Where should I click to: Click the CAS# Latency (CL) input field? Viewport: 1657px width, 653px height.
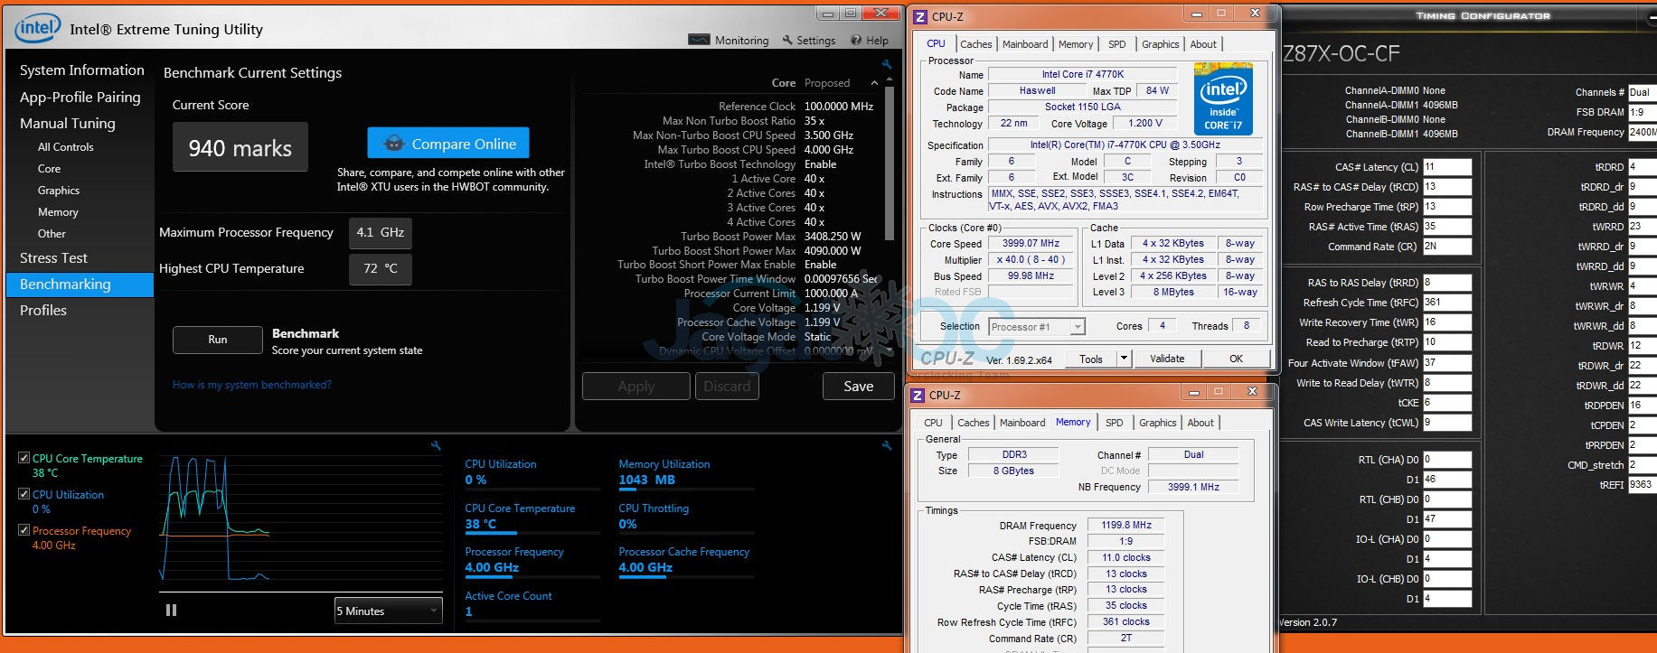point(1446,167)
